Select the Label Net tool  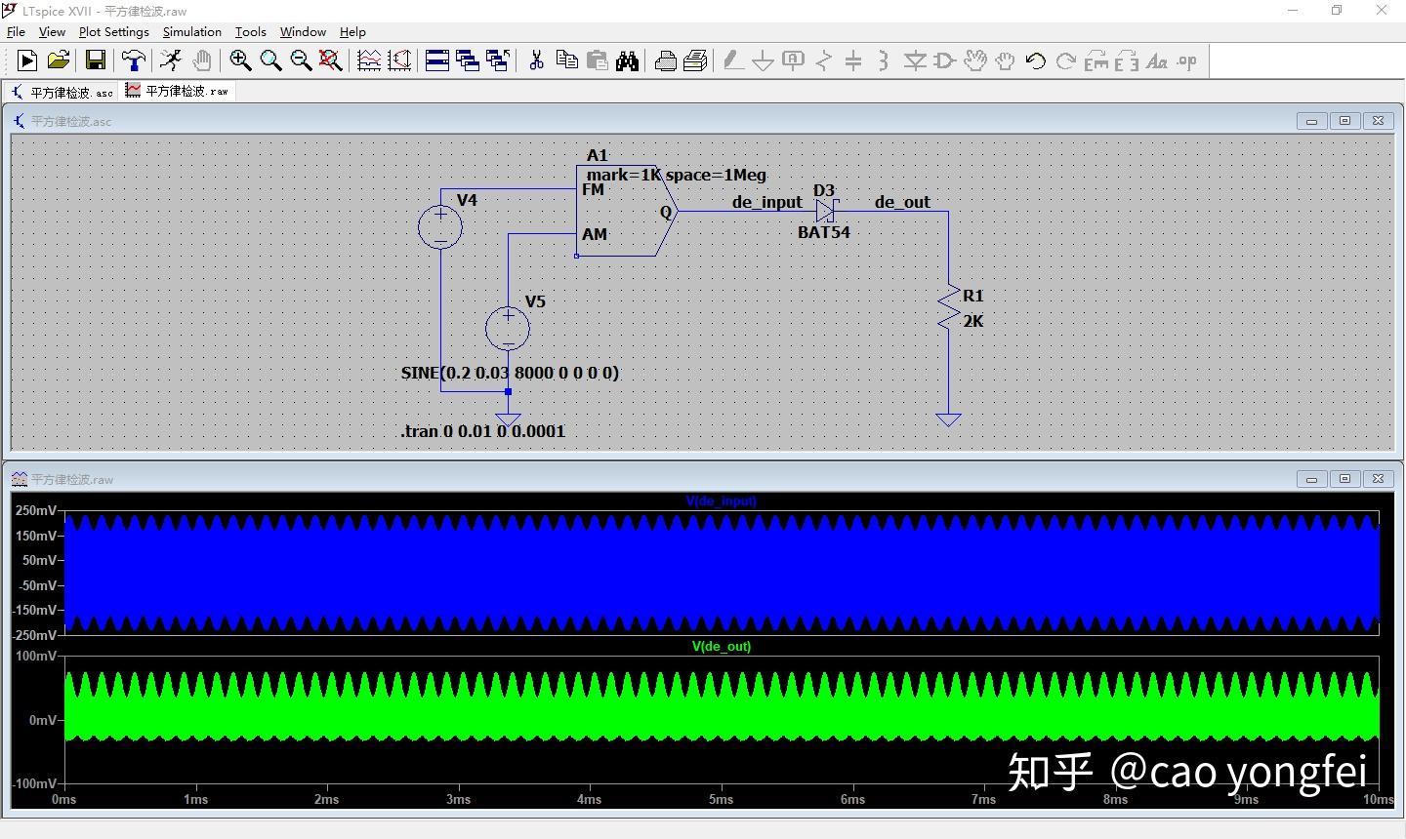click(x=794, y=60)
